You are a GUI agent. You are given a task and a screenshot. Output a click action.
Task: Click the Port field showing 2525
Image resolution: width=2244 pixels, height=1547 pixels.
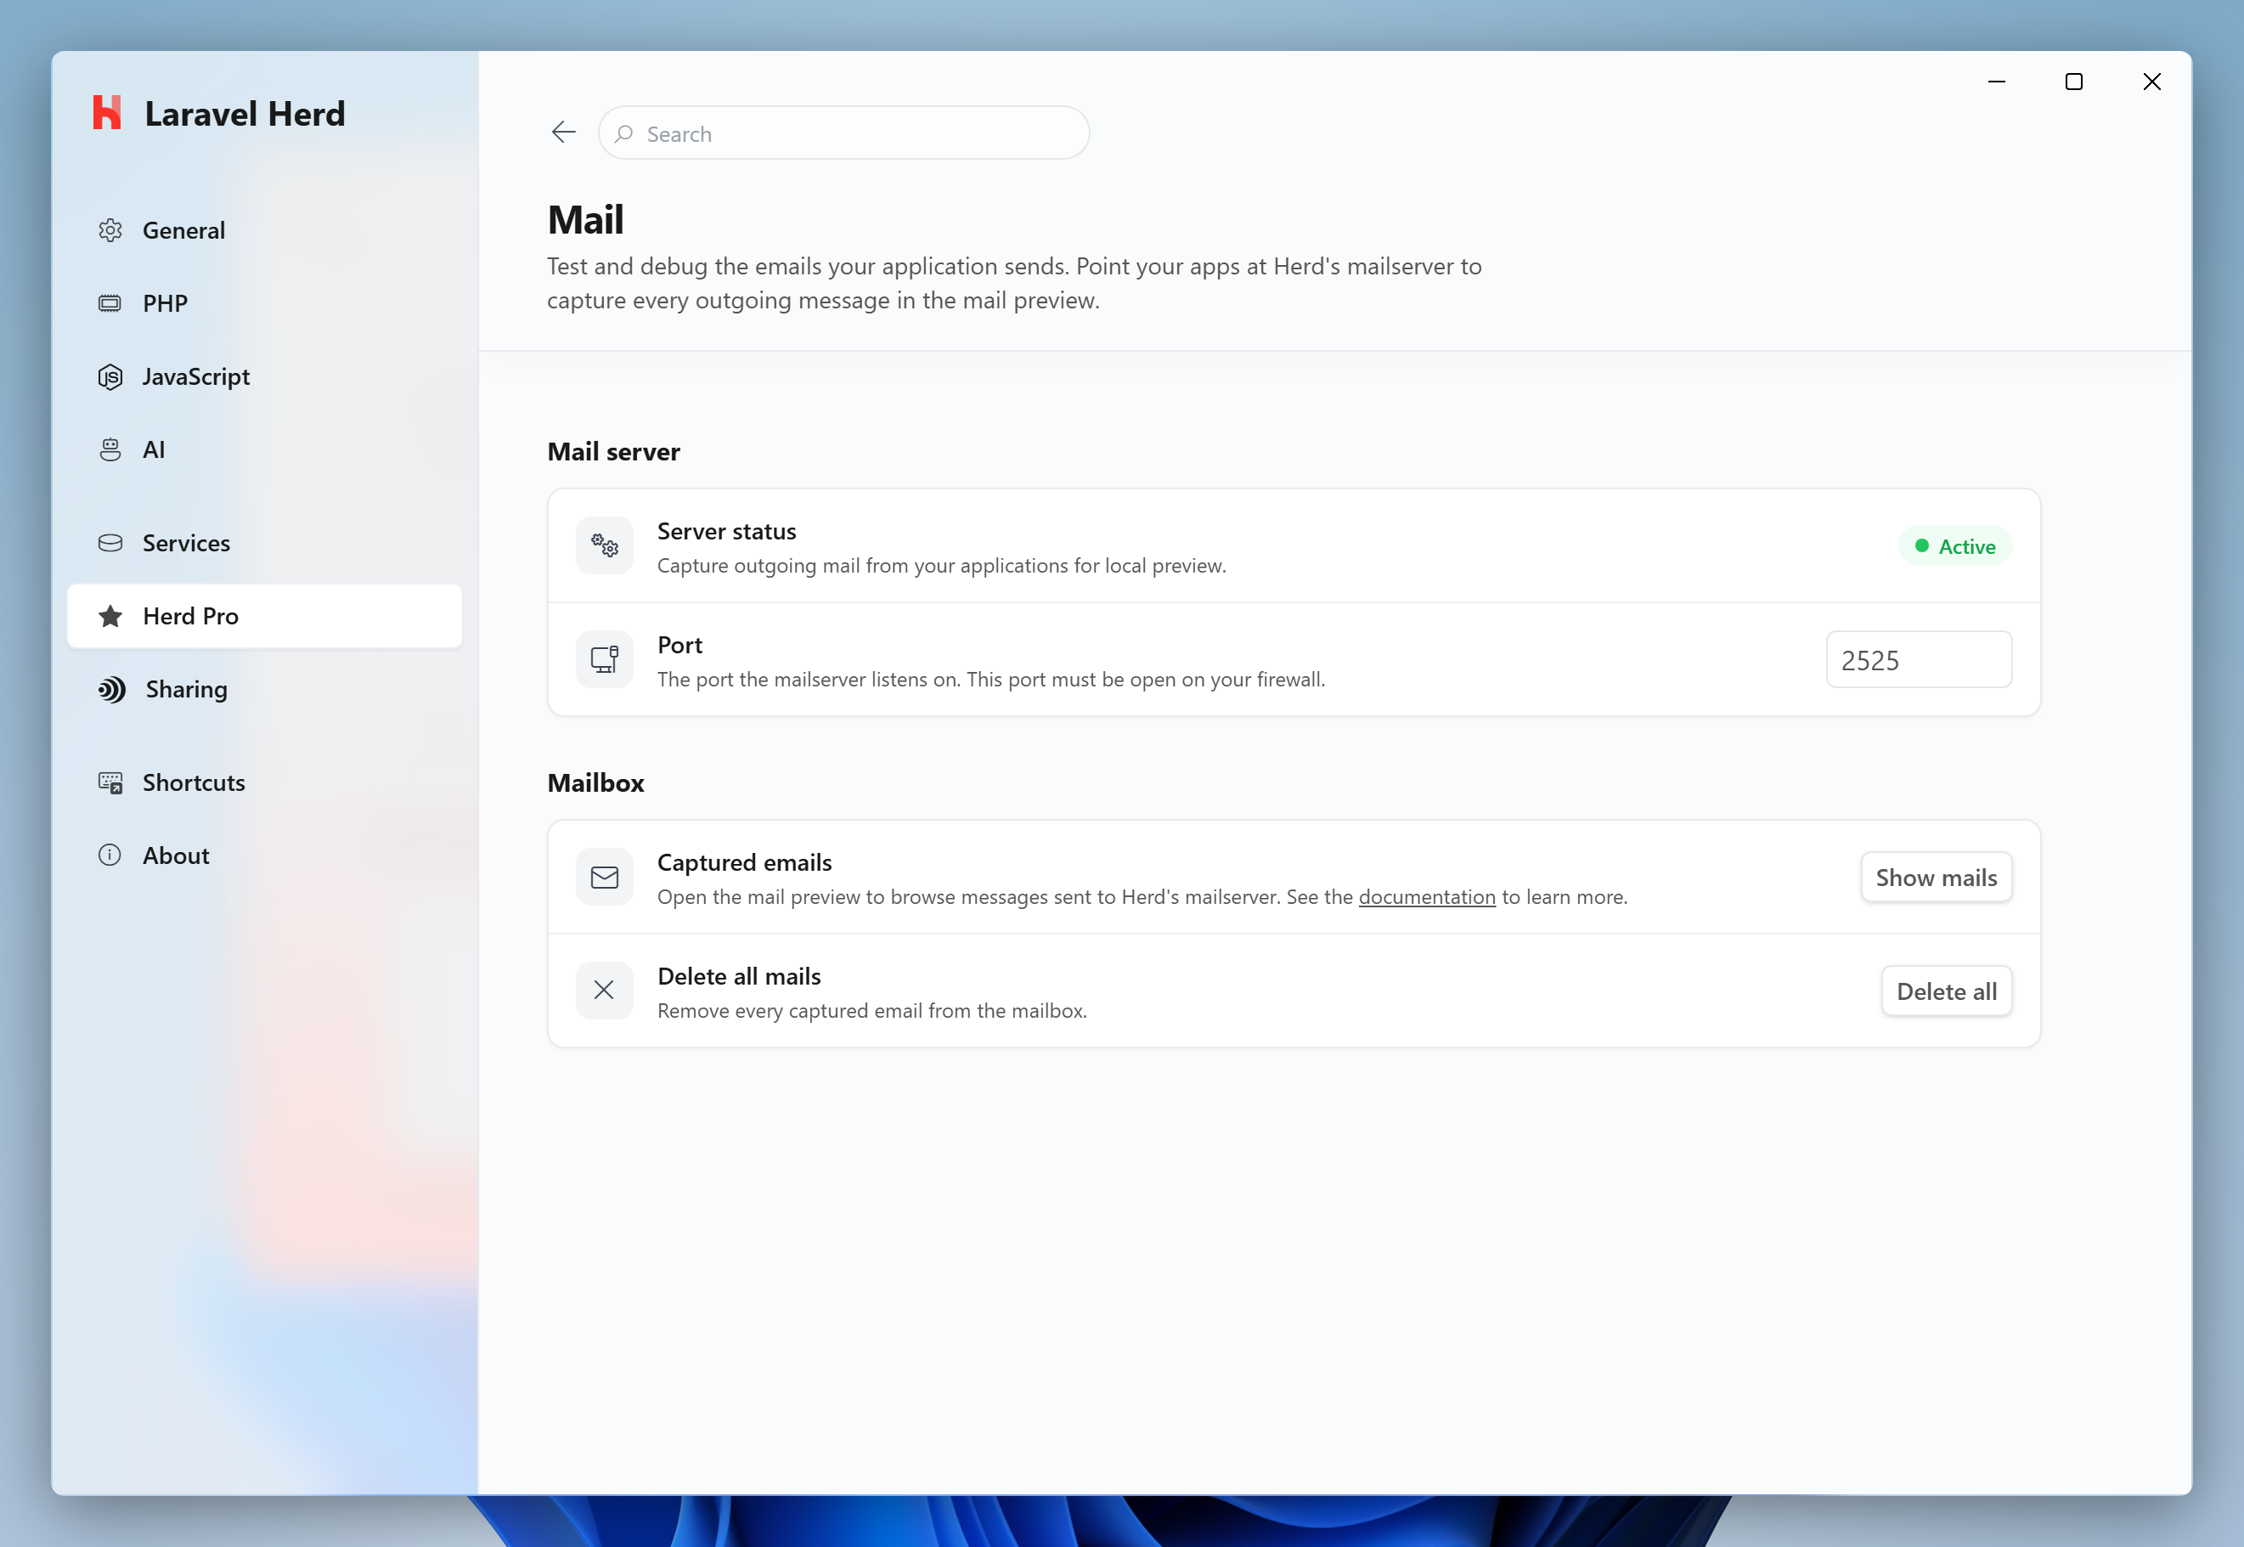point(1919,660)
